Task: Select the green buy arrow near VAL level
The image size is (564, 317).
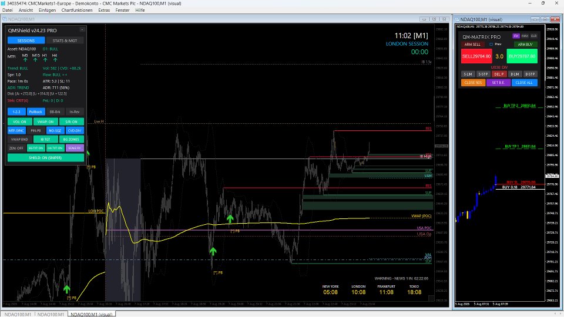Action: (213, 252)
